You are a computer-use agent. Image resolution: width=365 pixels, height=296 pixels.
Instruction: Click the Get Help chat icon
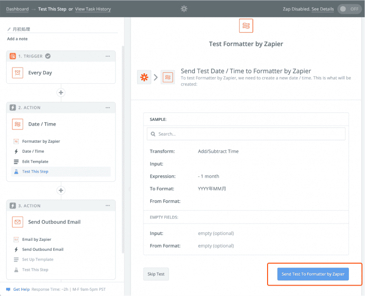click(8, 289)
